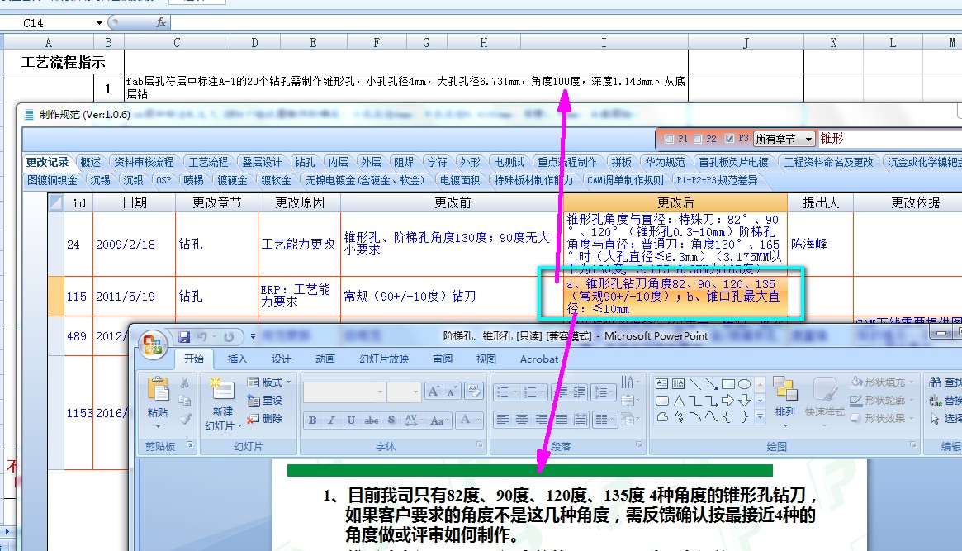Click the Office button in PowerPoint
962x551 pixels.
click(x=153, y=344)
